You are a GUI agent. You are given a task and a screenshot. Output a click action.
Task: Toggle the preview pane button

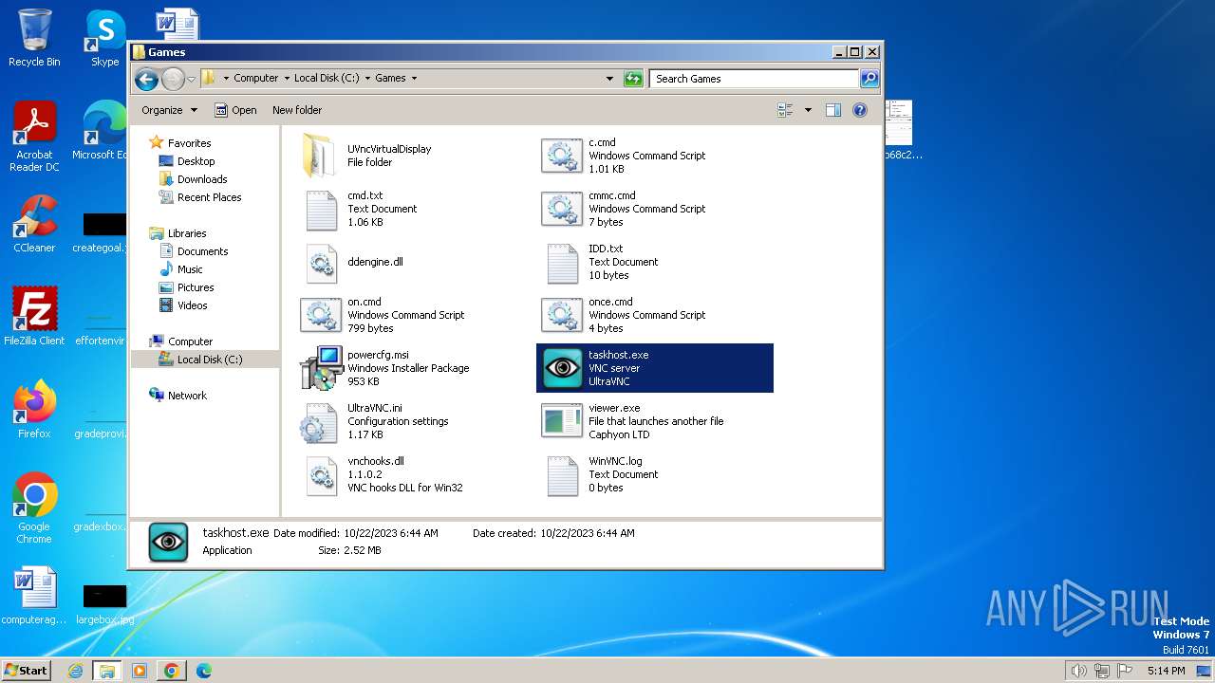pos(832,110)
